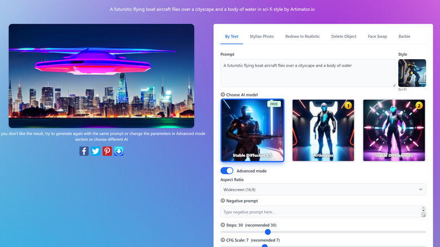This screenshot has width=440, height=247.
Task: Disable the Advanced mode toggle
Action: 227,171
